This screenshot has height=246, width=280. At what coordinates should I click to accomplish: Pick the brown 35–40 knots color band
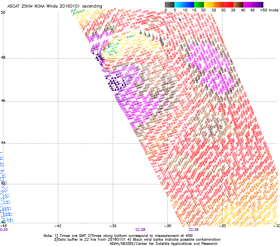click(238, 5)
